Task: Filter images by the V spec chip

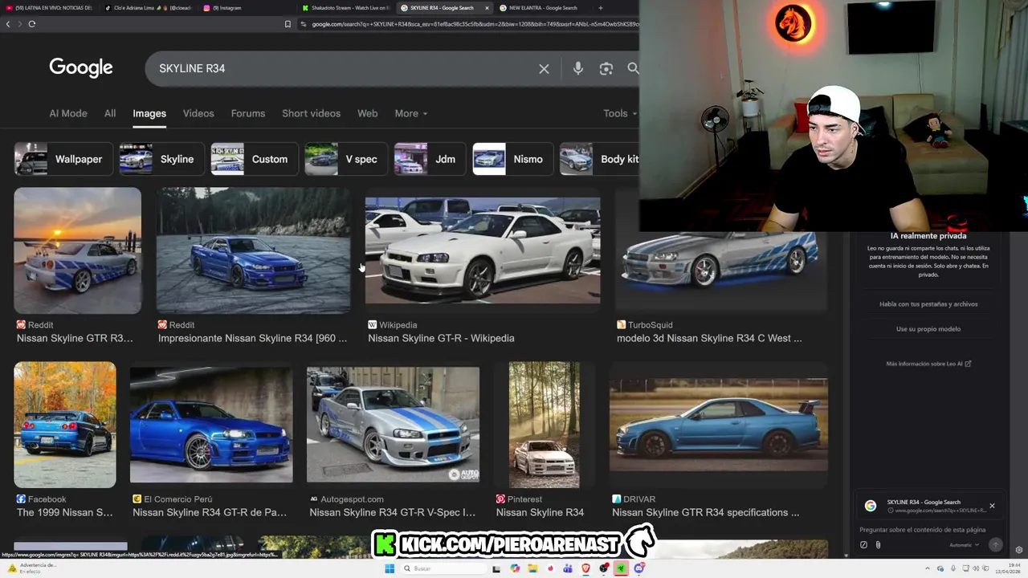Action: [345, 159]
